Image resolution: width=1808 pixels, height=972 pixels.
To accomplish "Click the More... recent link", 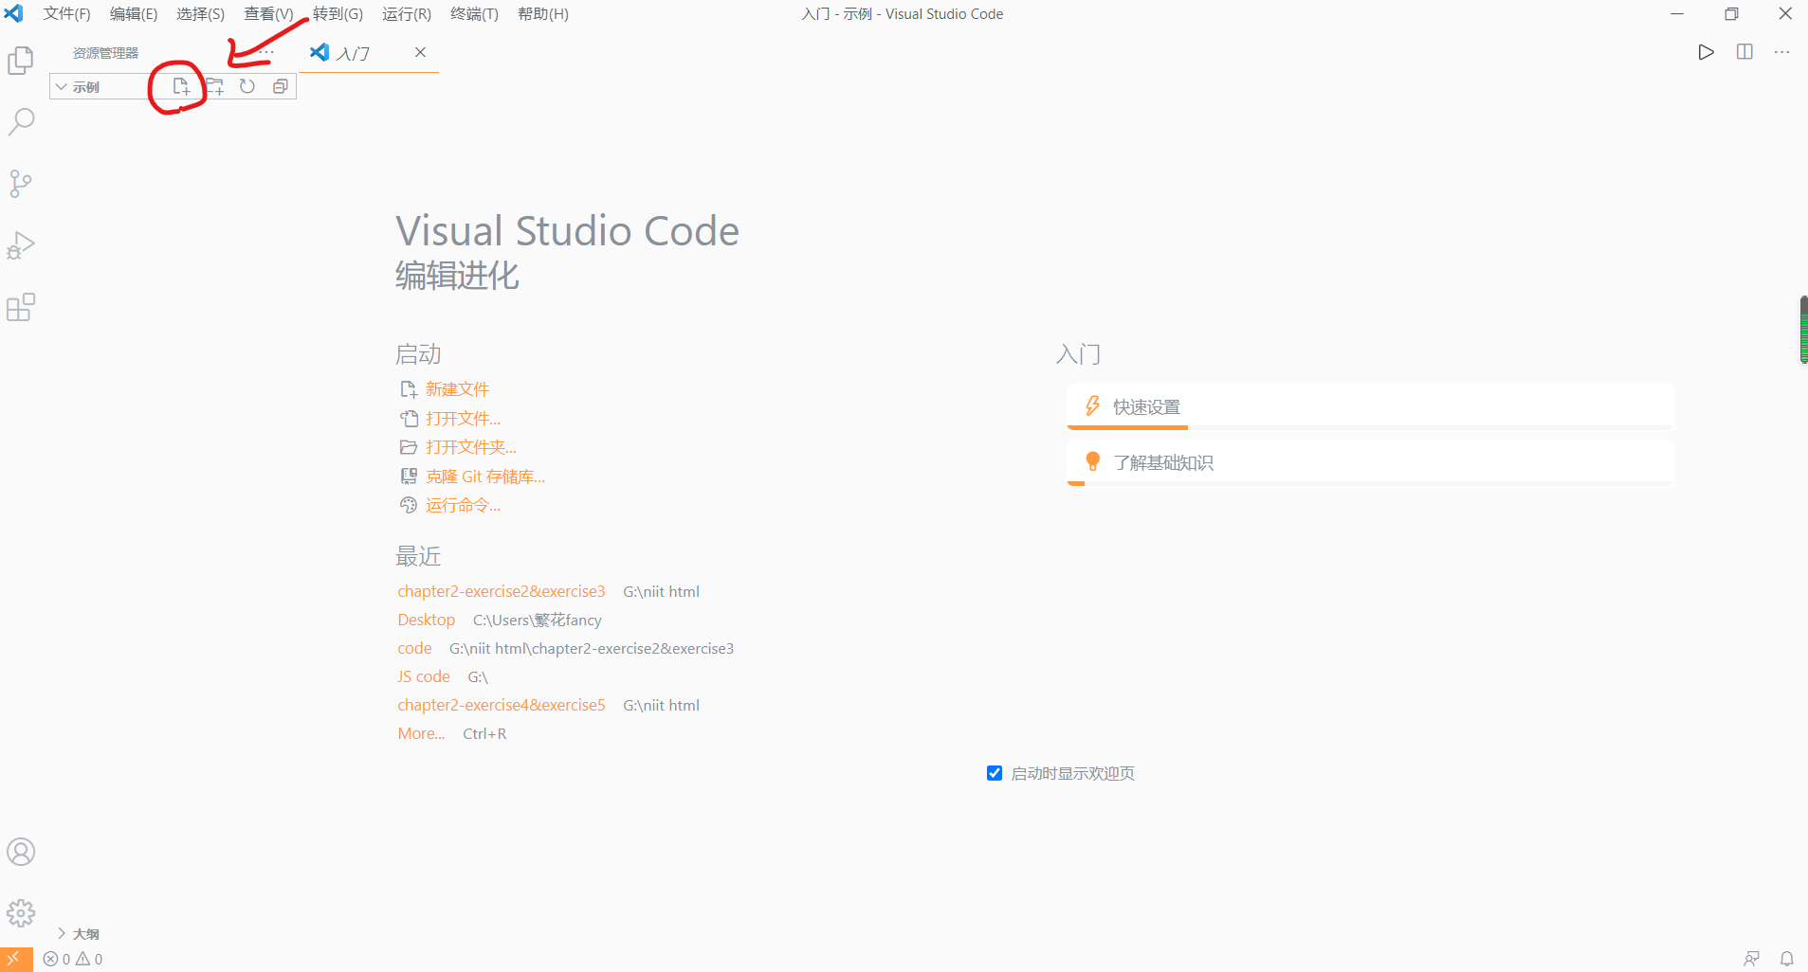I will coord(421,733).
